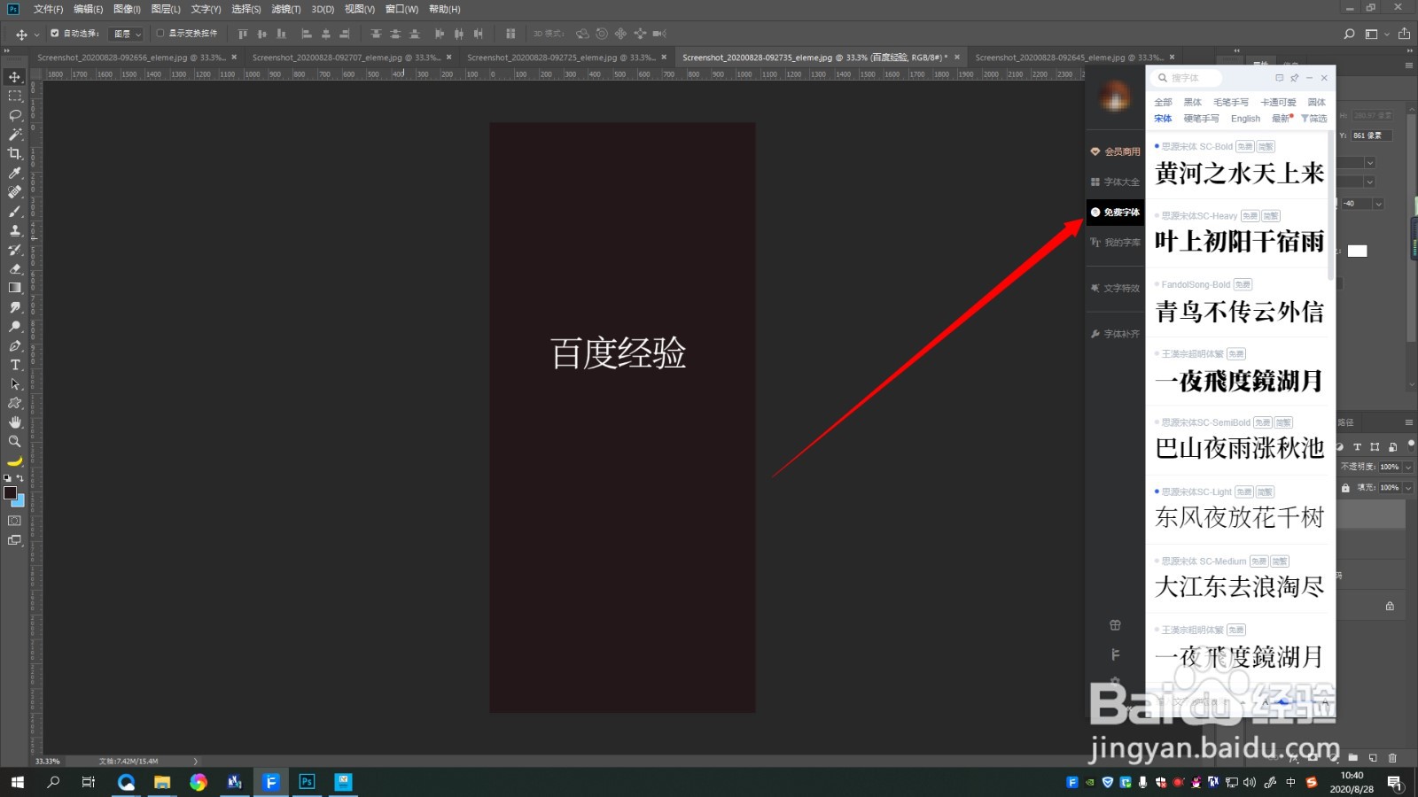Select the Lasso tool
This screenshot has height=797, width=1418.
(x=15, y=115)
